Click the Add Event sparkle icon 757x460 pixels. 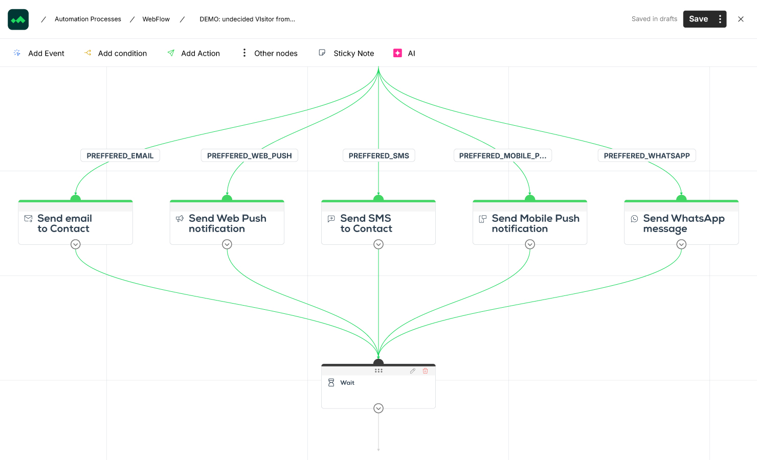[x=17, y=53]
